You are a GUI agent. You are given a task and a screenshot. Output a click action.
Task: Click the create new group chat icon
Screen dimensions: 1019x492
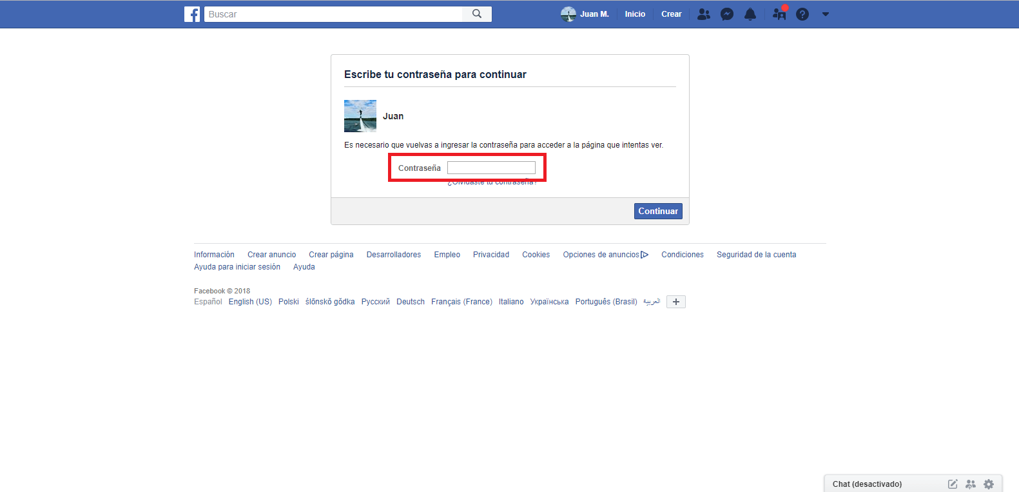coord(971,484)
